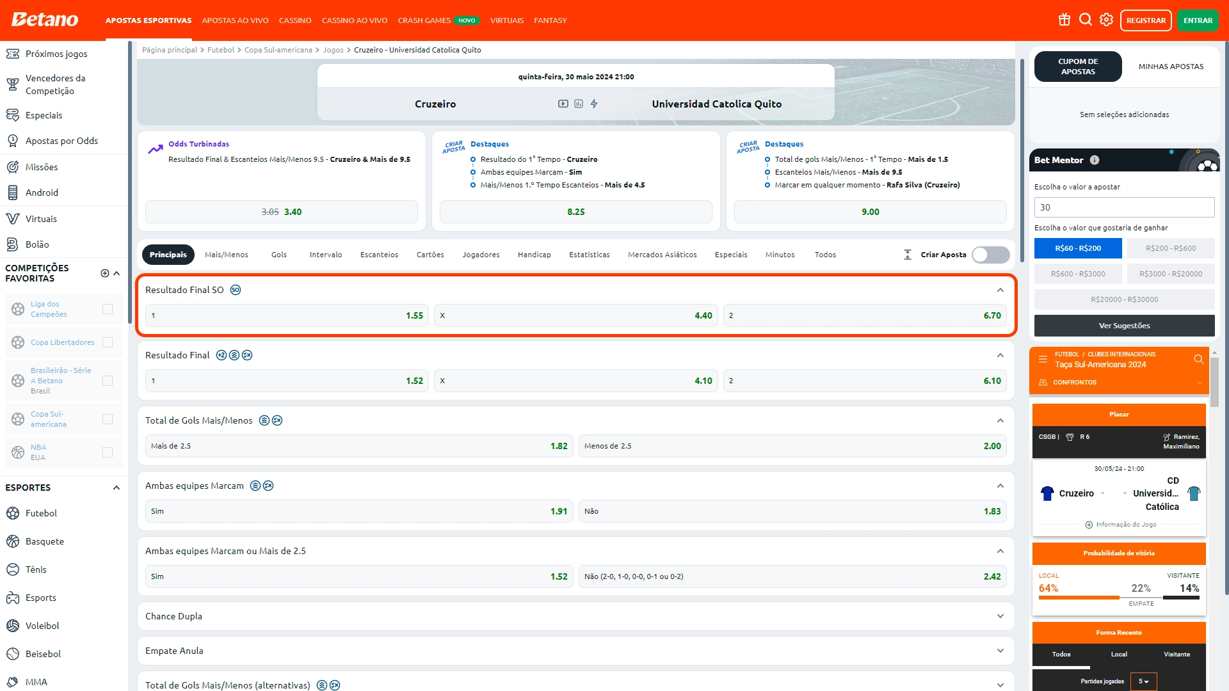This screenshot has height=691, width=1229.
Task: Collapse the Total de Gols Mais/Menos market
Action: [1000, 420]
